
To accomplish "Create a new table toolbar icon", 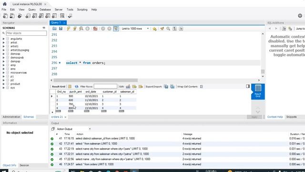I will [34, 16].
